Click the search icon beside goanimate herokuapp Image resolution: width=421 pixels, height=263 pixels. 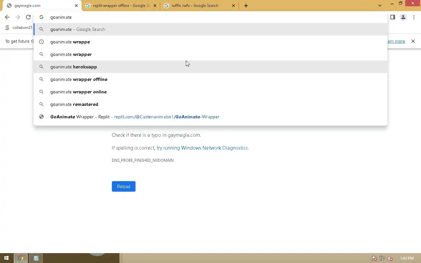(x=41, y=67)
